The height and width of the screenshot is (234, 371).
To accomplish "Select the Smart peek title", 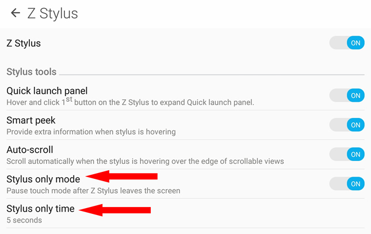I will (30, 120).
